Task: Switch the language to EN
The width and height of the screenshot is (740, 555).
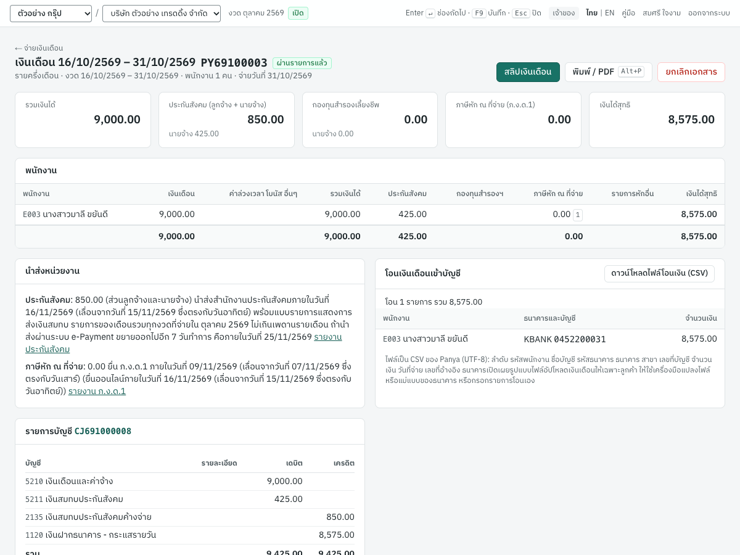Action: click(x=609, y=13)
